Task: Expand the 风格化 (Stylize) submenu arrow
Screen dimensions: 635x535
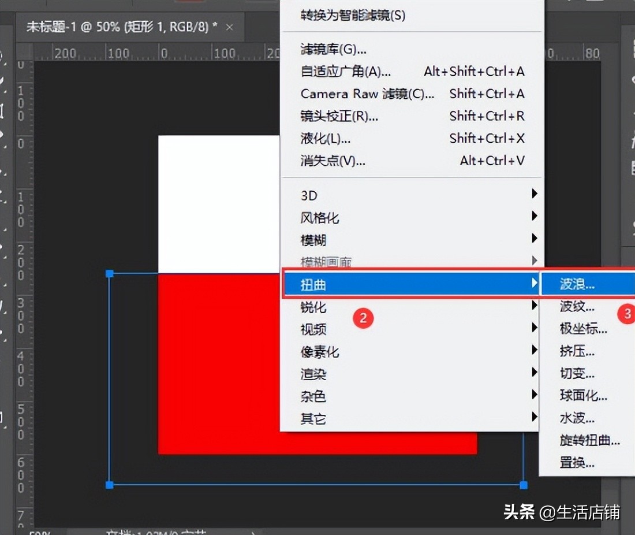Action: (534, 216)
